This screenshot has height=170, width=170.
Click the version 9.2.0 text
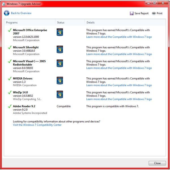pyautogui.click(x=20, y=110)
